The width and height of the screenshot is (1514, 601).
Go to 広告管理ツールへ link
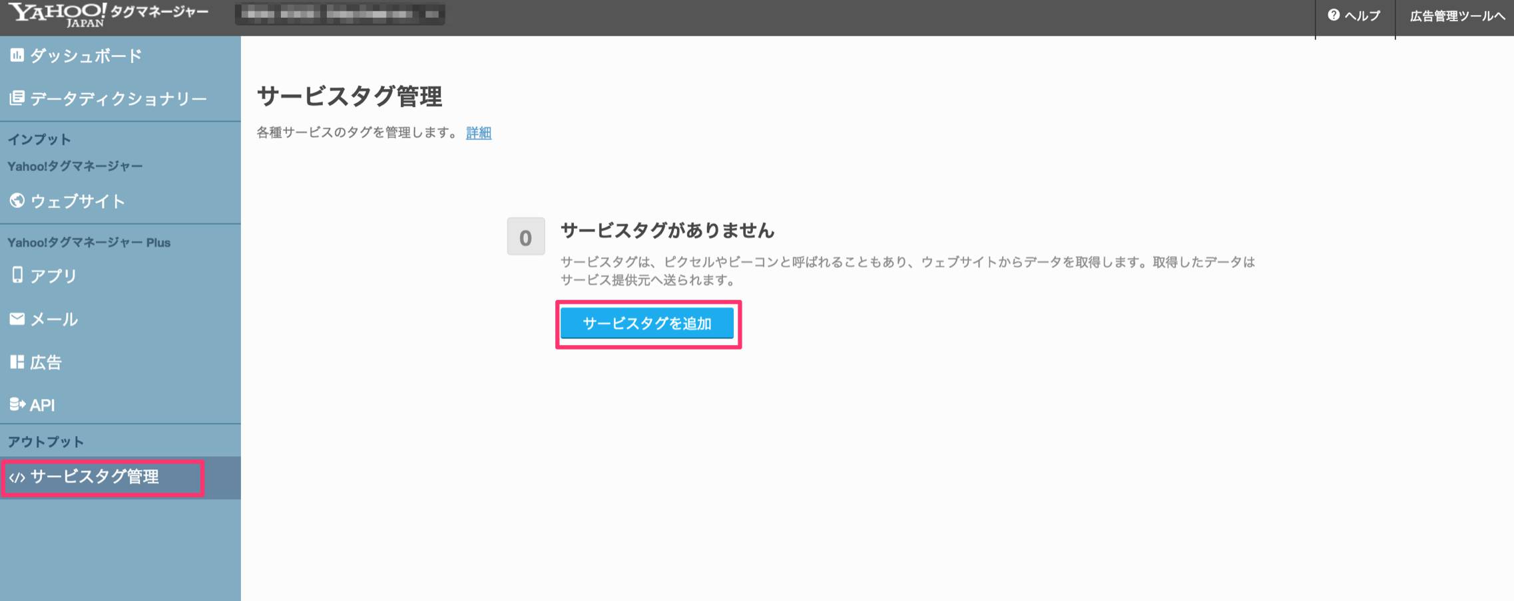point(1457,16)
